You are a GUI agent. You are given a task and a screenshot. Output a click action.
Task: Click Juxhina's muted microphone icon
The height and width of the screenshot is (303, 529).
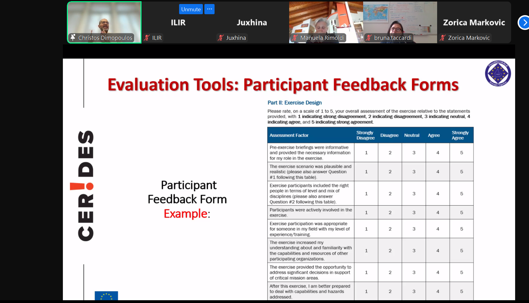(x=221, y=38)
